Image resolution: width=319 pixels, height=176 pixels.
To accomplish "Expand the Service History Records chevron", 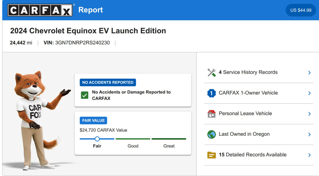I will pyautogui.click(x=309, y=72).
